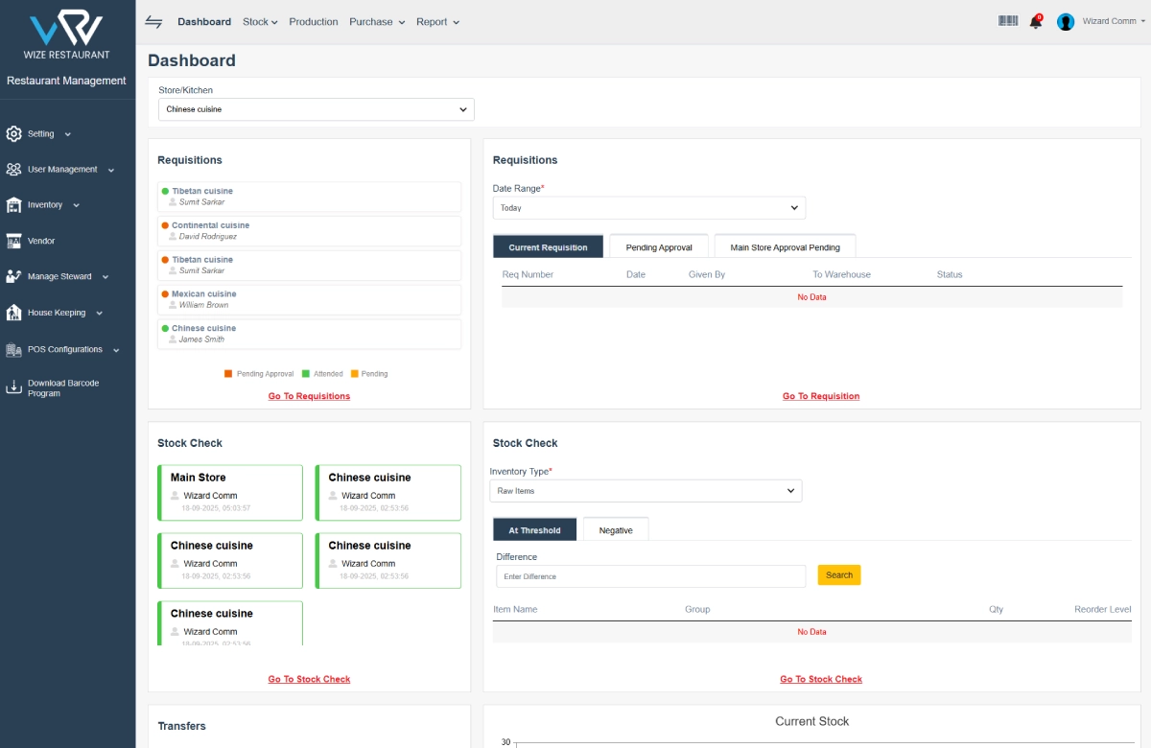Follow the Go To Requisitions link

click(309, 396)
